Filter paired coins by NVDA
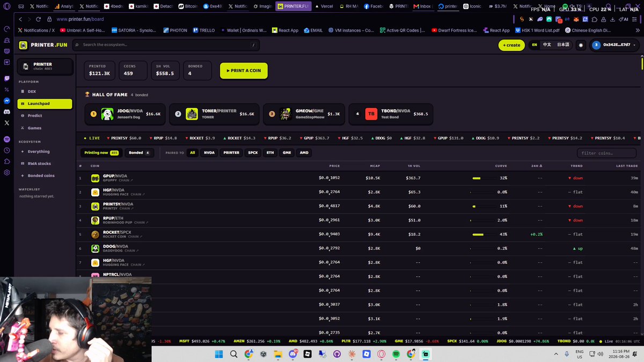The width and height of the screenshot is (644, 362). [209, 153]
